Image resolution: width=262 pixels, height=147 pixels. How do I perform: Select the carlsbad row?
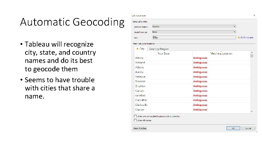(x=192, y=96)
